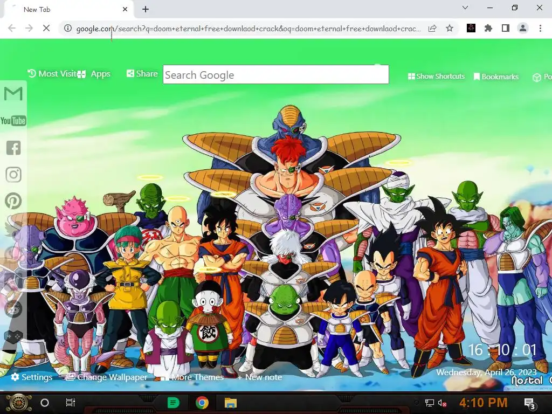This screenshot has height=414, width=552.
Task: Open Cortana search circle on taskbar
Action: [x=45, y=403]
